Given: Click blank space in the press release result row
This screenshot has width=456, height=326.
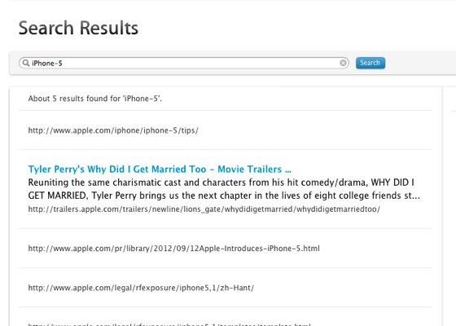Looking at the screenshot, I should pos(375,249).
